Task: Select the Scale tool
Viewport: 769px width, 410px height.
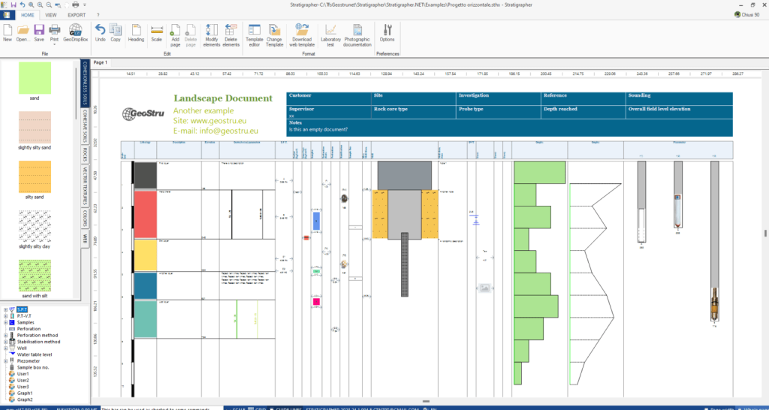Action: [x=156, y=32]
